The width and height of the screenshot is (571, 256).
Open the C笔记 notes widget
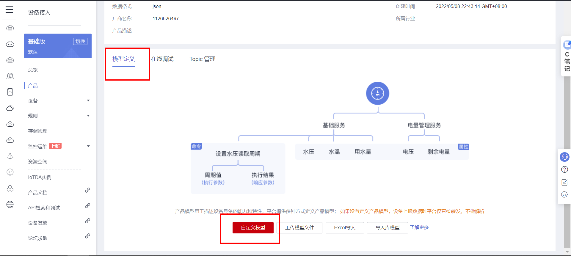pos(567,56)
